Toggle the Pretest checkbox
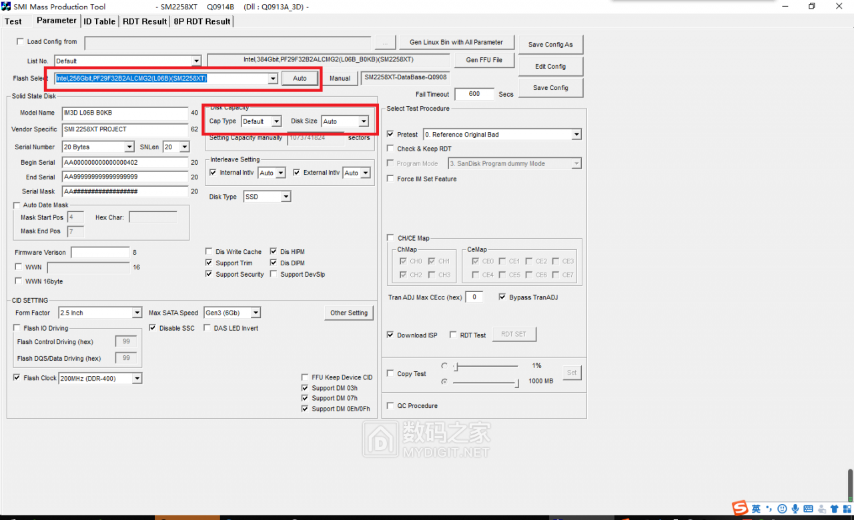Image resolution: width=854 pixels, height=520 pixels. pyautogui.click(x=390, y=134)
